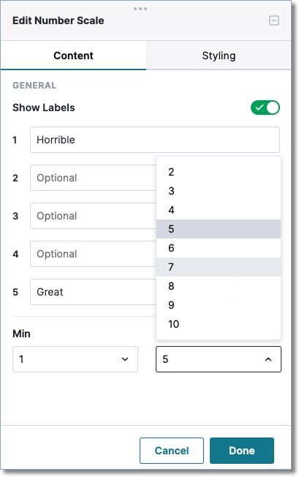Toggle the Show Labels switch
This screenshot has height=477, width=299.
tap(265, 108)
